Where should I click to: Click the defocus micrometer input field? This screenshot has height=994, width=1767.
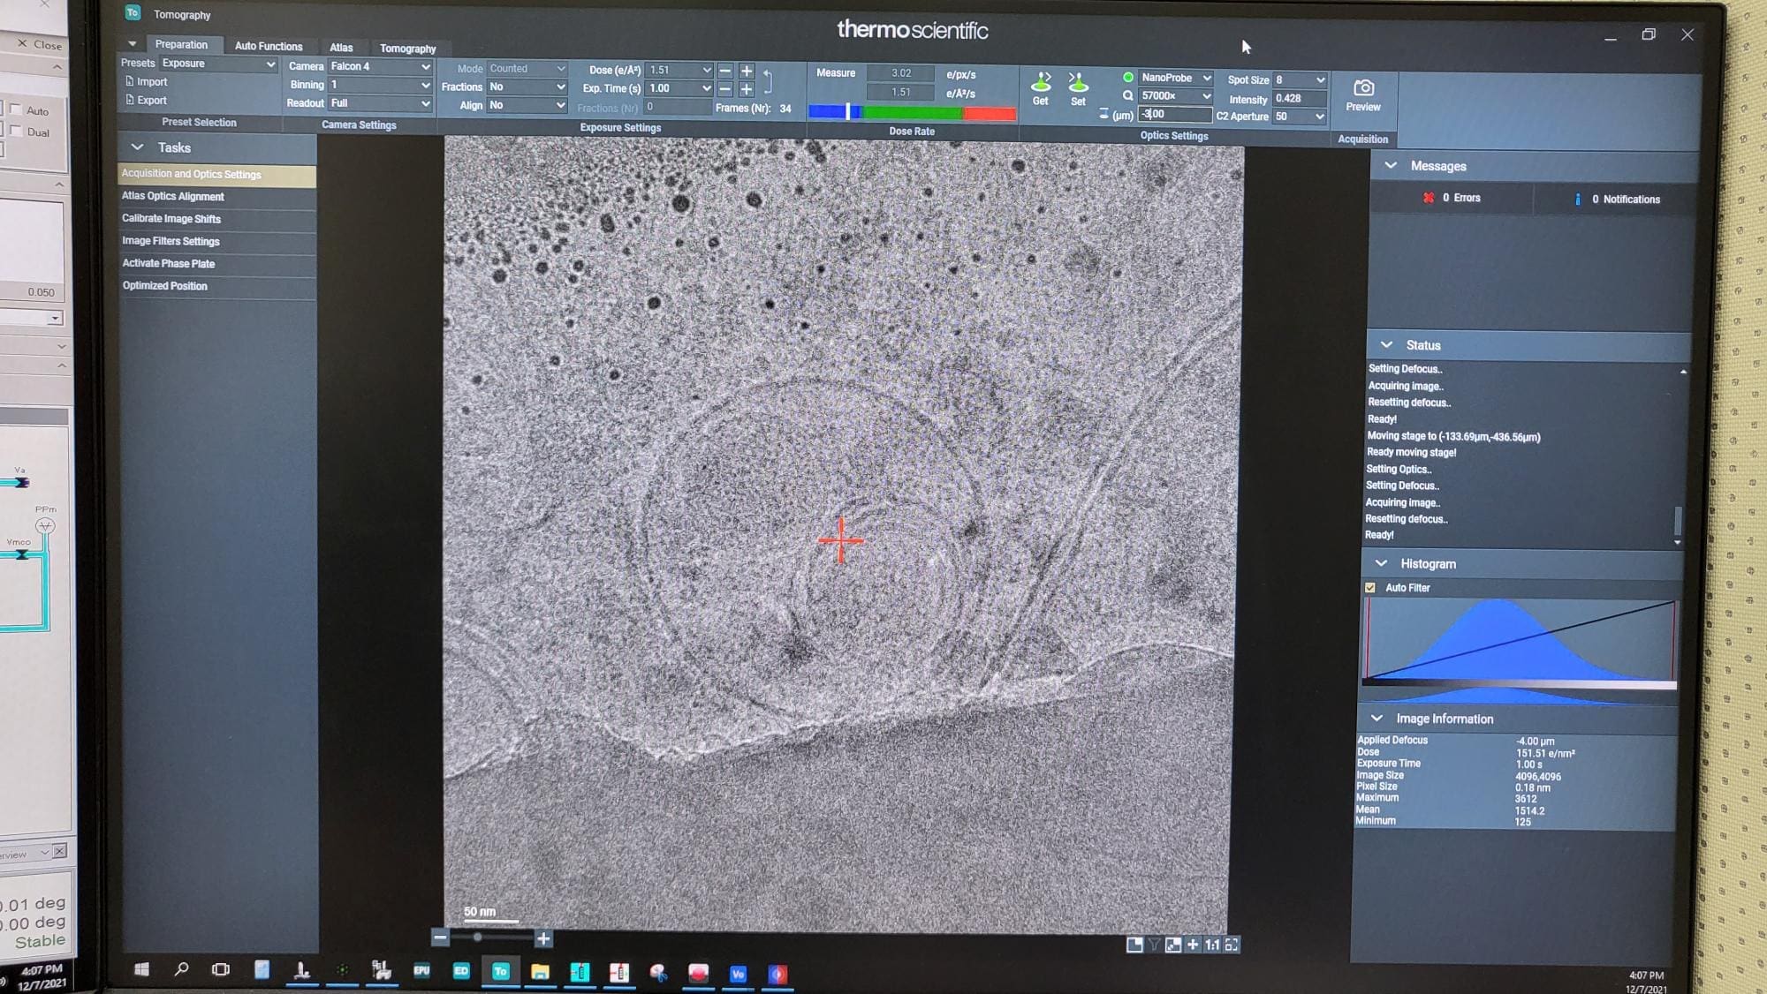(x=1173, y=115)
